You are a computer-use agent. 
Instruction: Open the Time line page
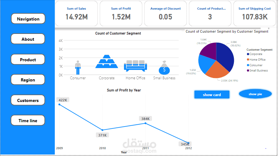(28, 120)
